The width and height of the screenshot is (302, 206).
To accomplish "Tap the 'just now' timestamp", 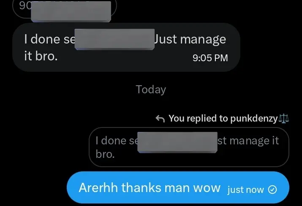I will coord(245,190).
